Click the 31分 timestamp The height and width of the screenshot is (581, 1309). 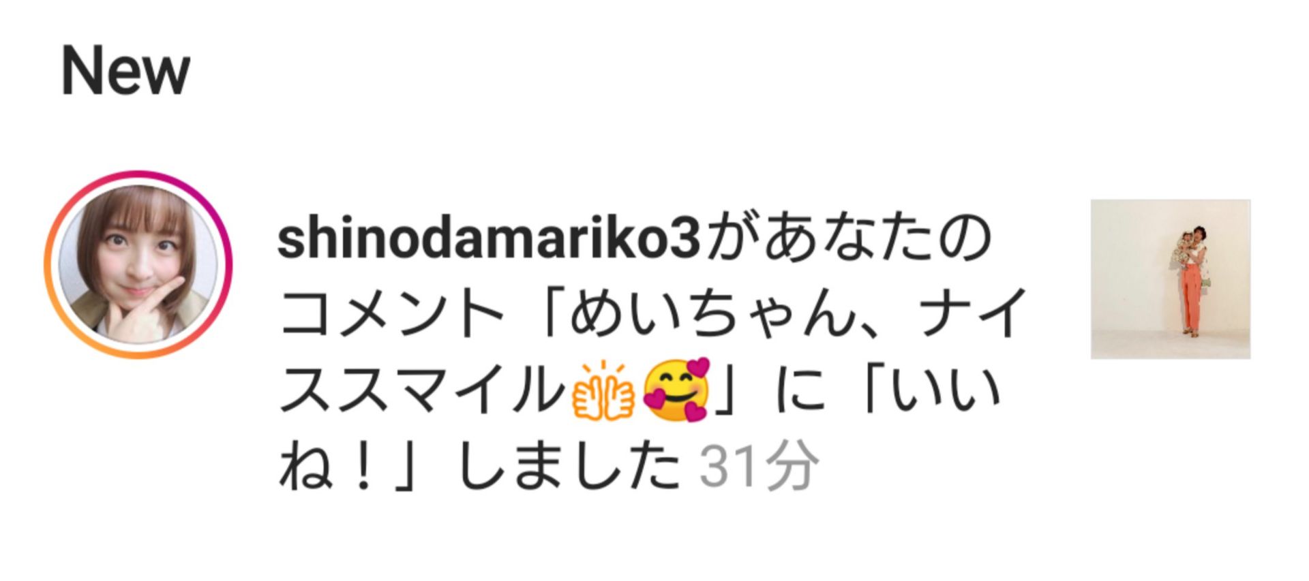pos(758,467)
